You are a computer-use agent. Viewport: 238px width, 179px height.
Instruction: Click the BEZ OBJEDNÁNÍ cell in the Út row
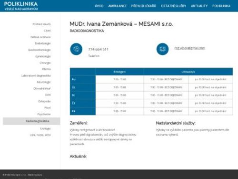click(x=166, y=87)
